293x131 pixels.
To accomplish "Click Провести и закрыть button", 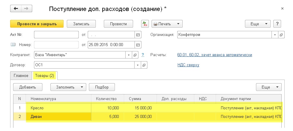I will pos(37,24).
